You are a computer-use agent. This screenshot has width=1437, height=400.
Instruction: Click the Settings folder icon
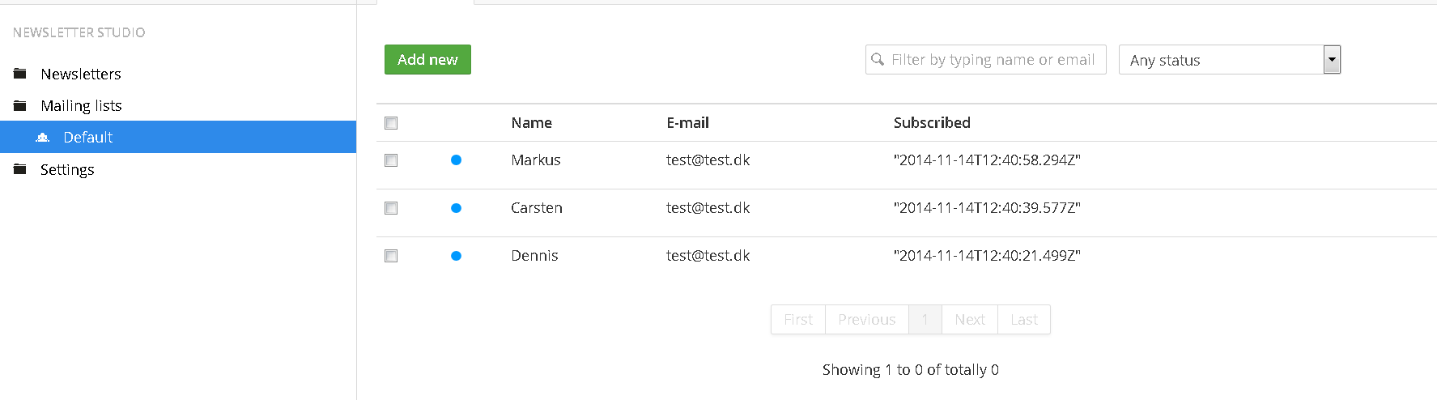[x=20, y=169]
